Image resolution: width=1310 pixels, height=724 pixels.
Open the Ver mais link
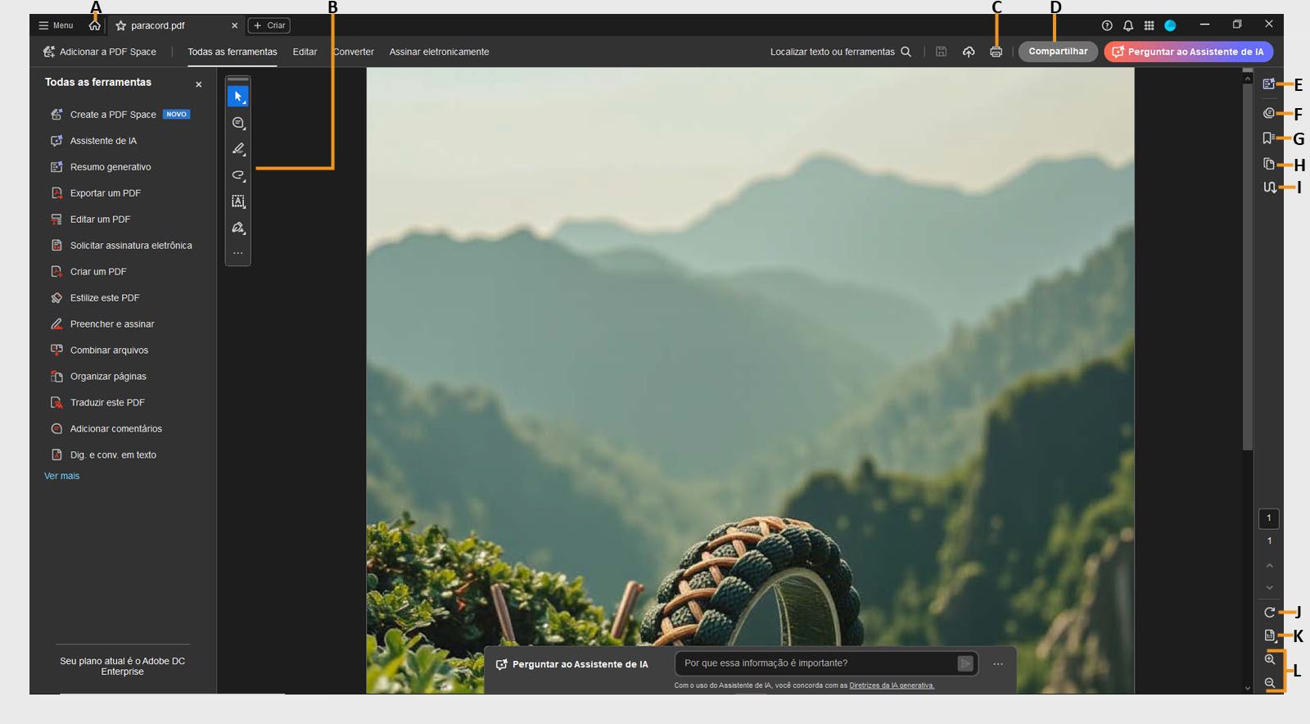click(62, 476)
